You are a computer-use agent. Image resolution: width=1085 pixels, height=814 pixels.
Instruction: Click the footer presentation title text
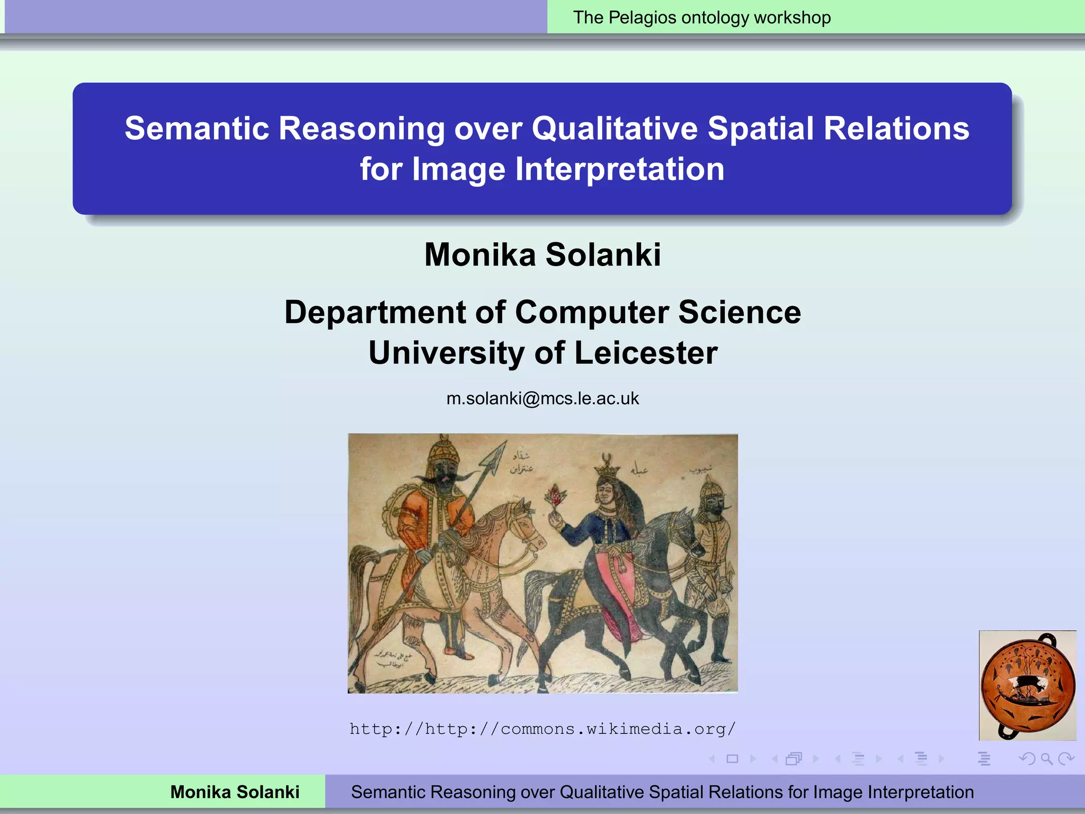(x=662, y=792)
